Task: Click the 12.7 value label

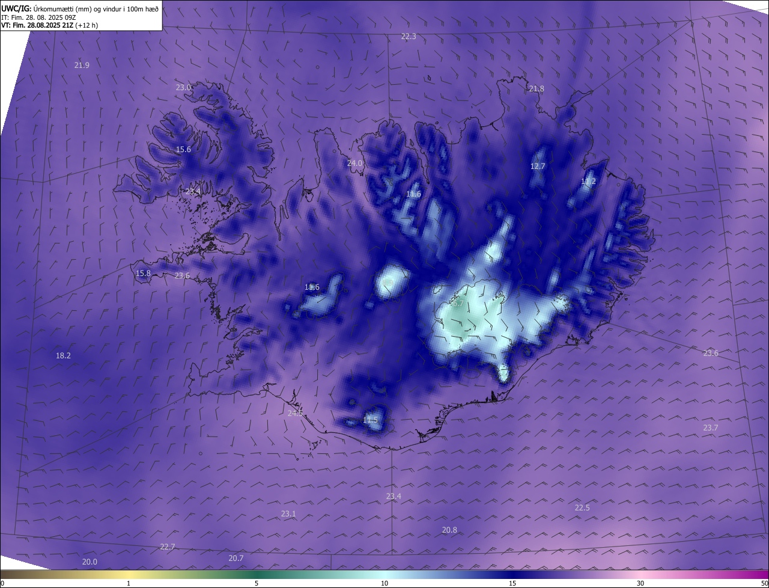Action: [x=538, y=167]
